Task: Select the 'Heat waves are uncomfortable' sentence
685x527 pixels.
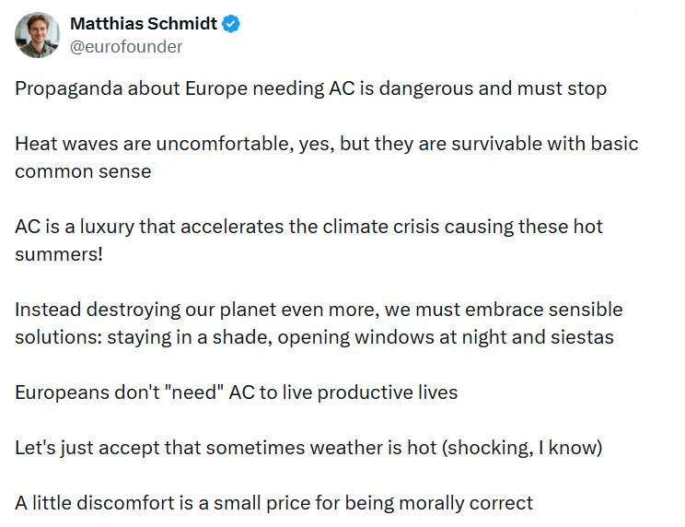Action: (x=326, y=158)
